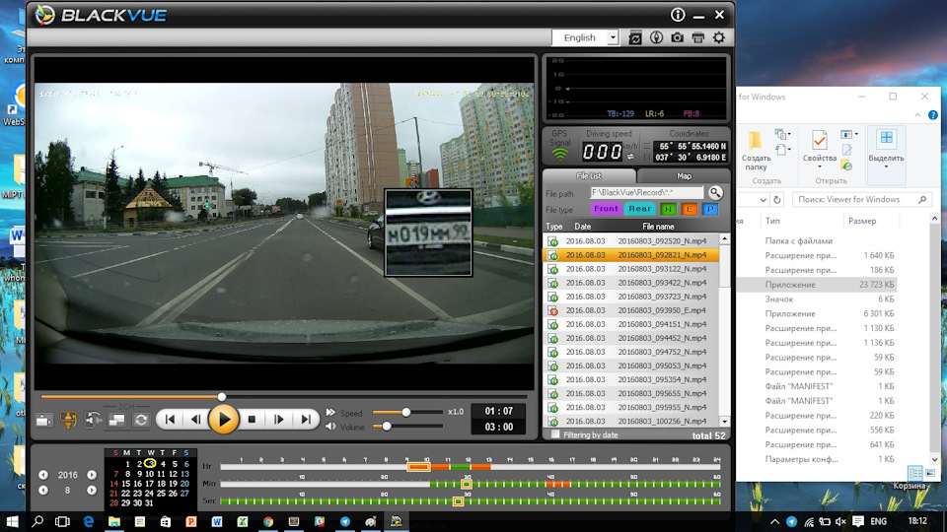Sort file list by Date column

(582, 227)
